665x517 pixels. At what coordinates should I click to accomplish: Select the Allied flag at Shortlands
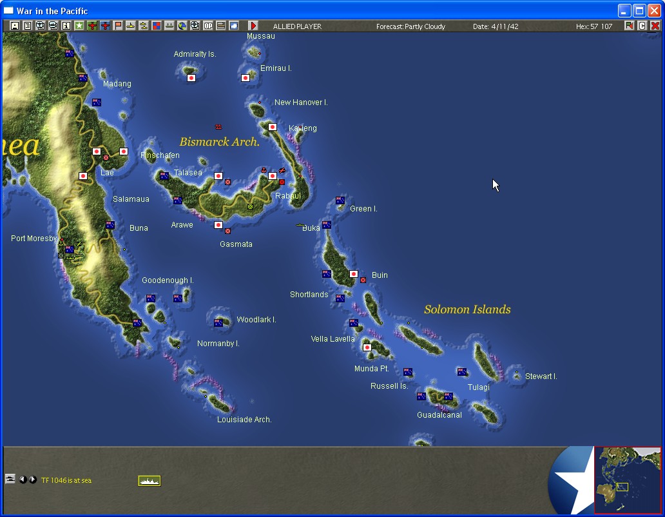tap(340, 298)
